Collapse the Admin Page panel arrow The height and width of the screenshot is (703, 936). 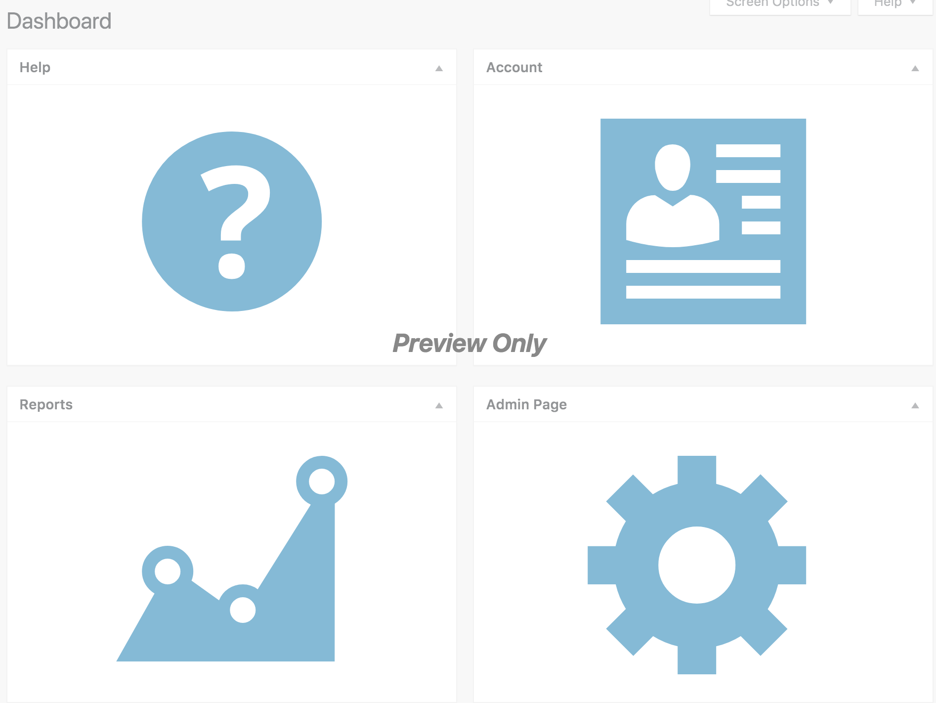click(x=915, y=405)
